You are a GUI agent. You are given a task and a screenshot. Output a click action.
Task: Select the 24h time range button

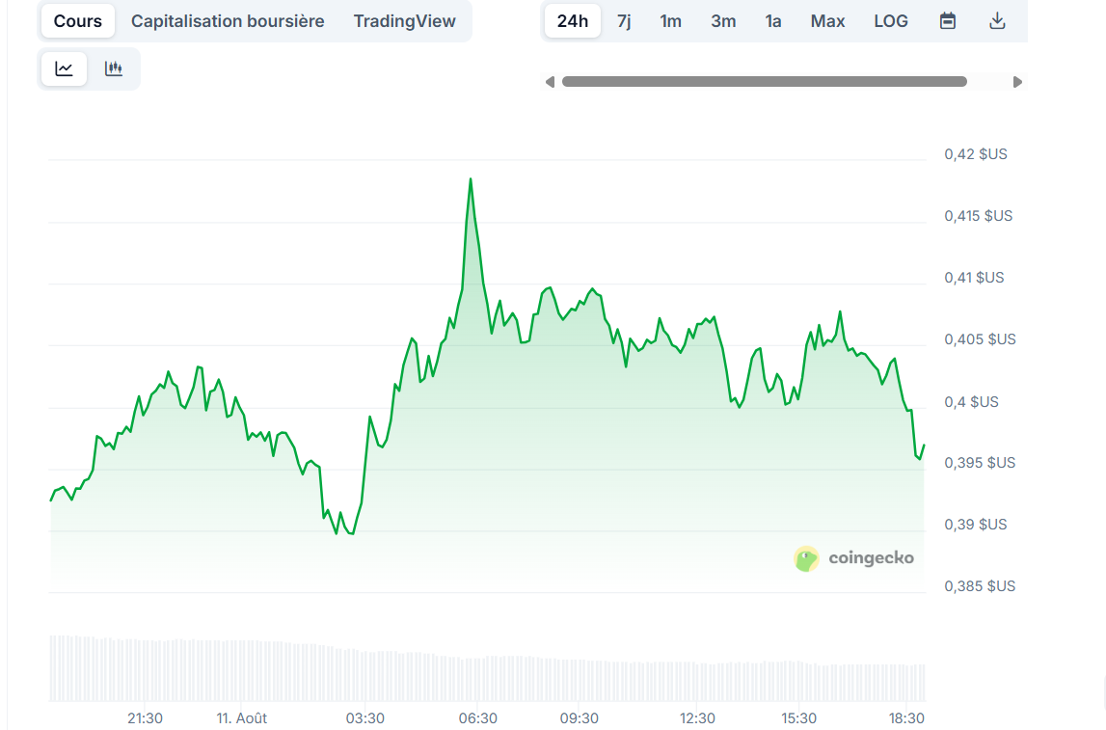pos(572,20)
